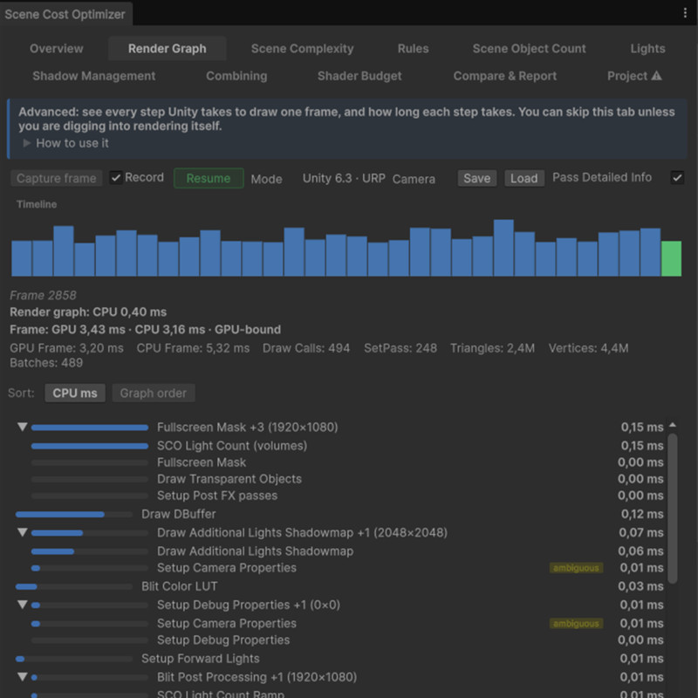Collapse the Setup Debug Properties +1 group
The image size is (698, 698).
coord(23,605)
